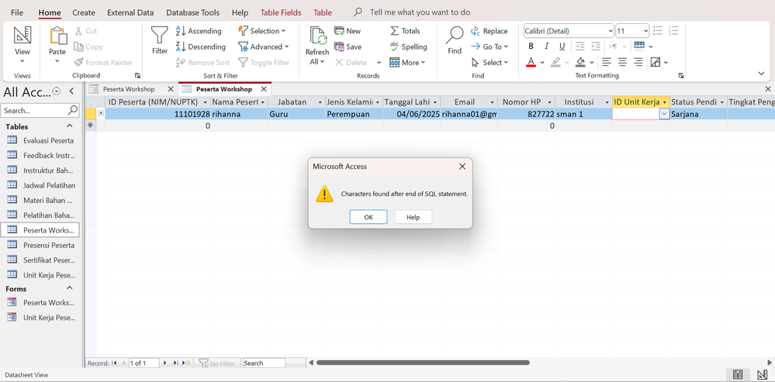775x382 pixels.
Task: Open the Table Fields tab
Action: coord(281,12)
